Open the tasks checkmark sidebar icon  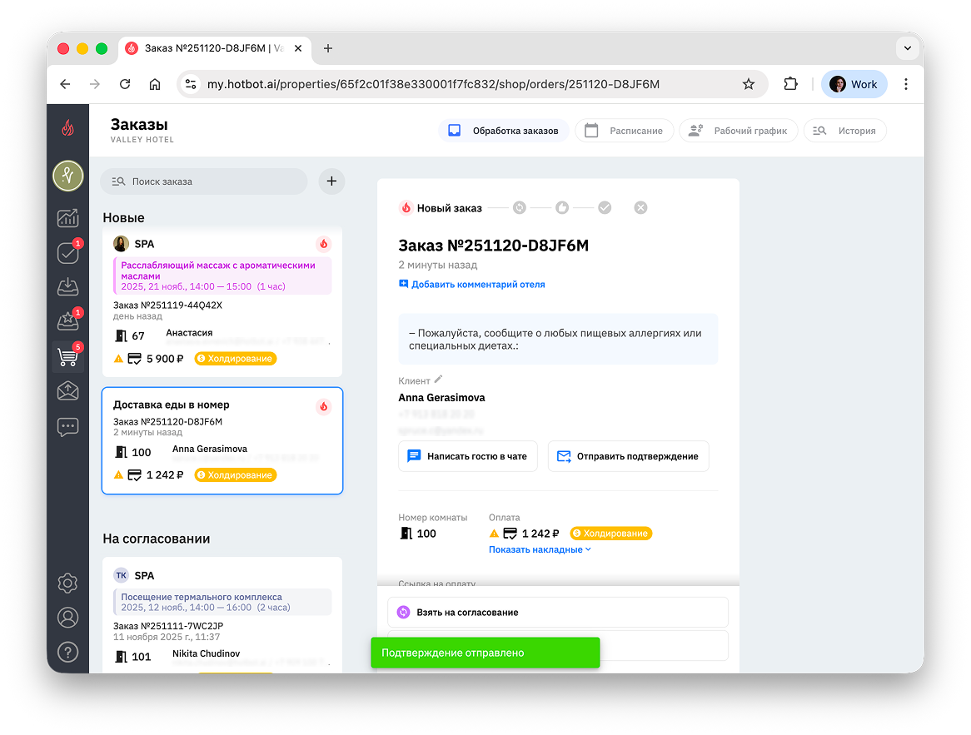67,253
